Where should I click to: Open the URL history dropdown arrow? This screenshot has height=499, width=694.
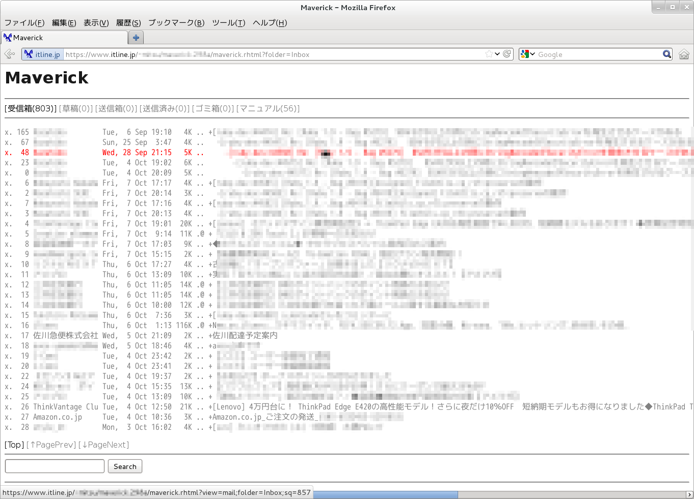[x=498, y=54]
